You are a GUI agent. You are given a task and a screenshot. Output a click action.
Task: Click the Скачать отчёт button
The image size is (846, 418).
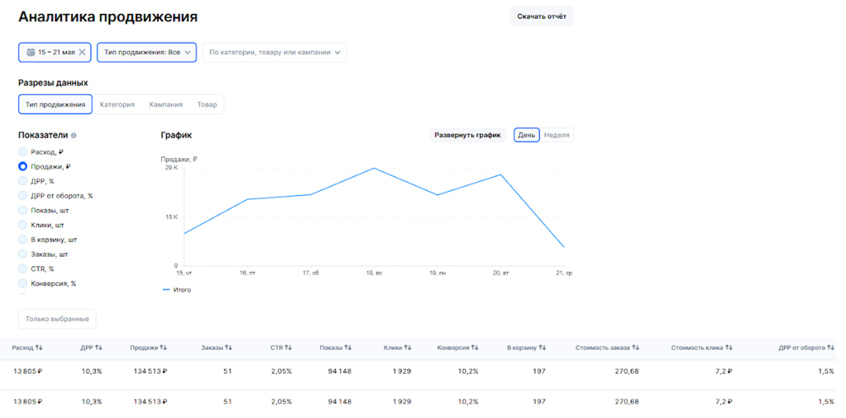541,16
